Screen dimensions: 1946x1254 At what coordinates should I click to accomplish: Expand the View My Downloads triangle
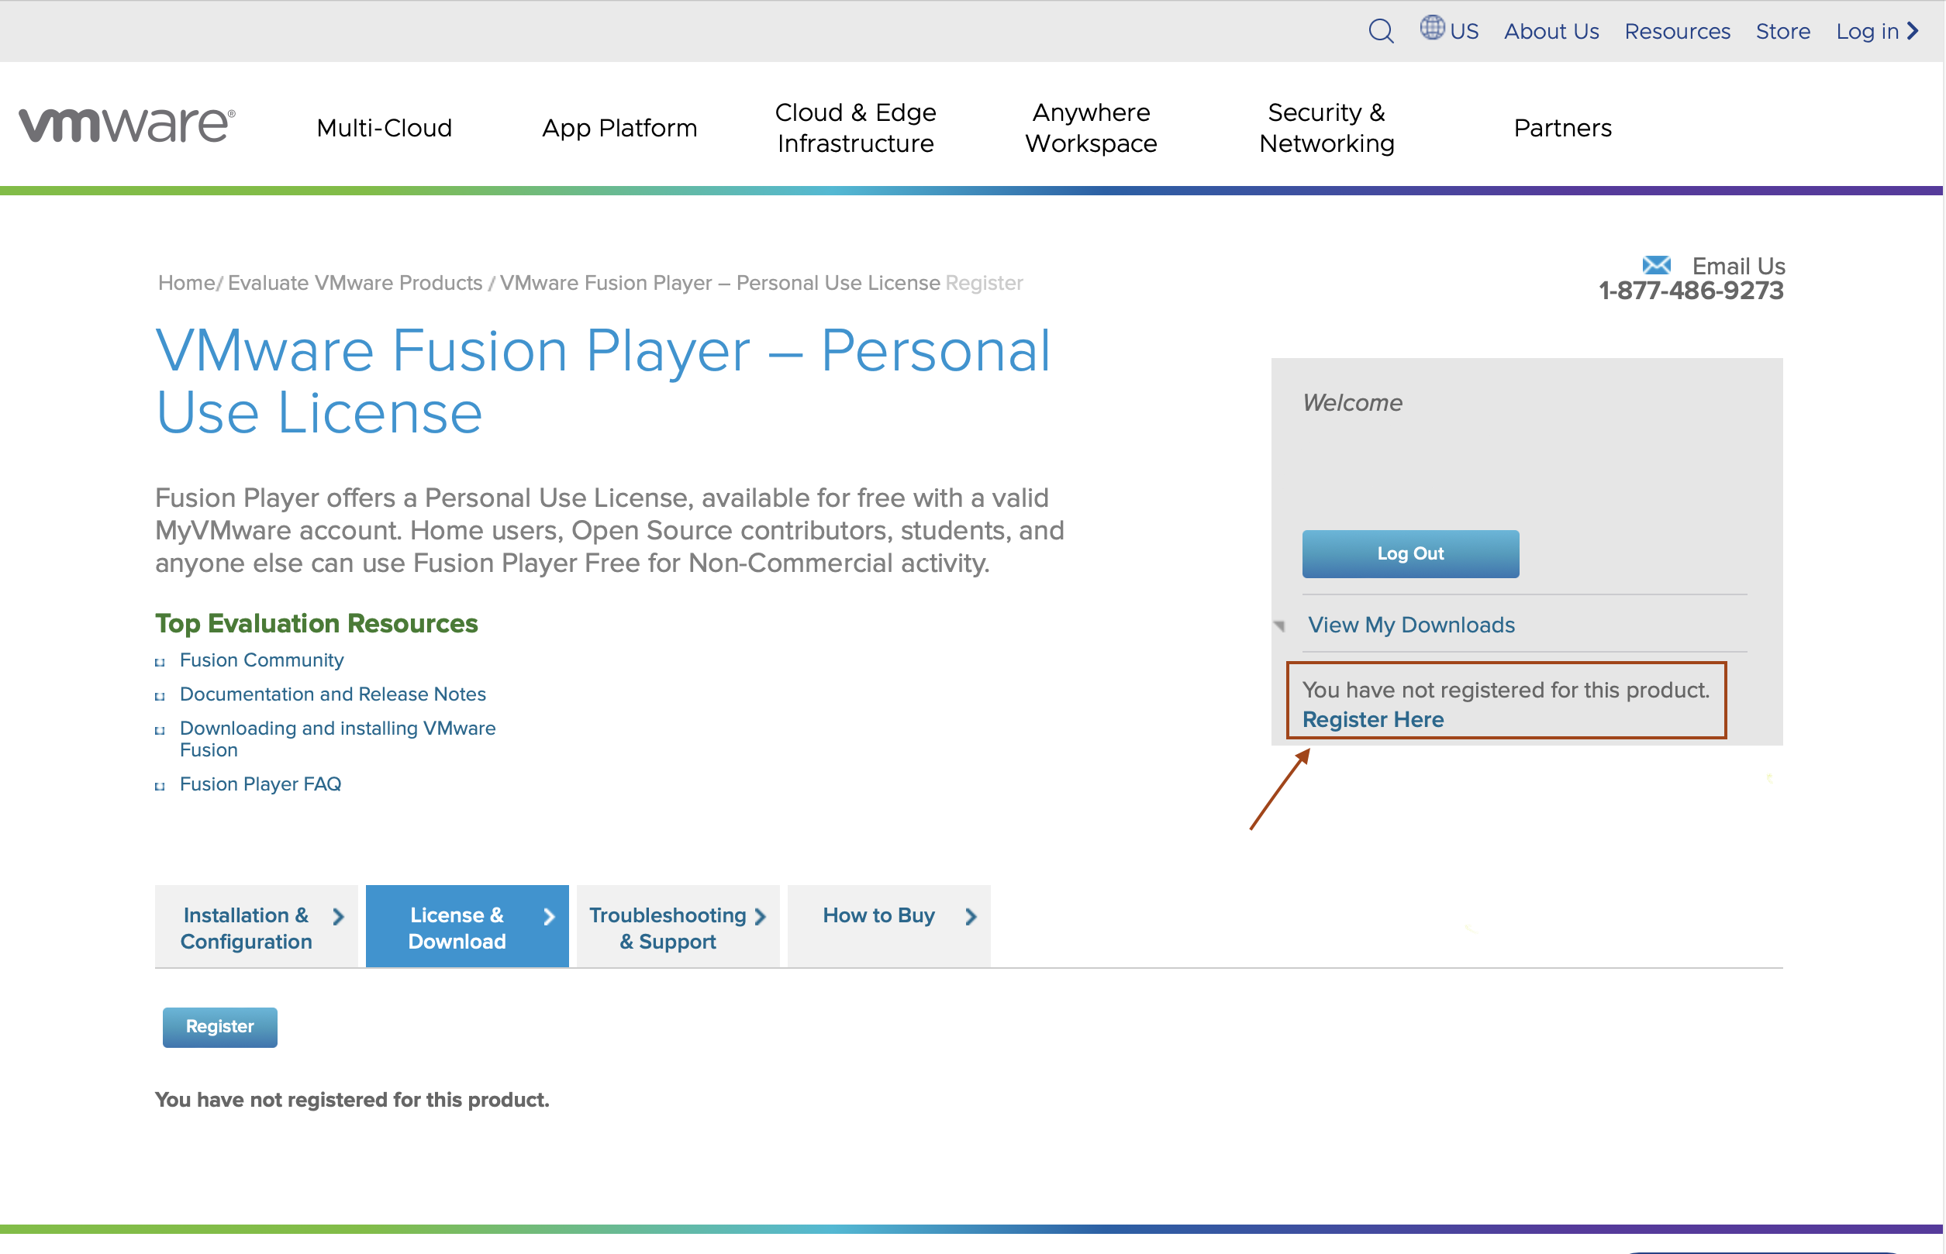1280,625
